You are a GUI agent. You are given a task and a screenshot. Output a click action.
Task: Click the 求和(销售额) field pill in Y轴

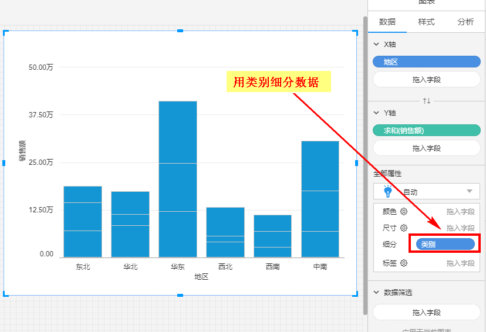(x=427, y=131)
